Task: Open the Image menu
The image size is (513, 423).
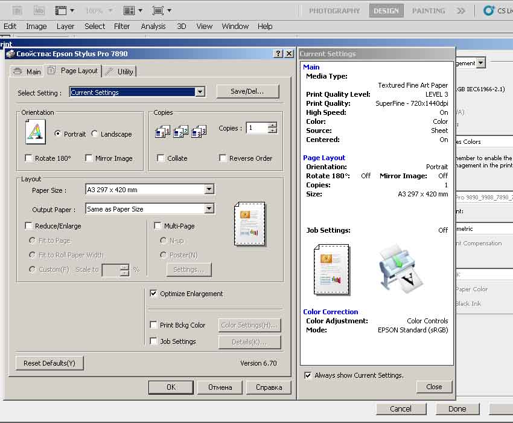Action: click(x=36, y=26)
